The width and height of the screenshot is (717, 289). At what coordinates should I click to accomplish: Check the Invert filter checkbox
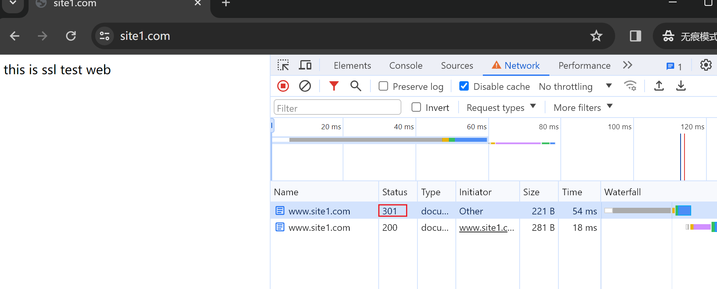(x=416, y=107)
